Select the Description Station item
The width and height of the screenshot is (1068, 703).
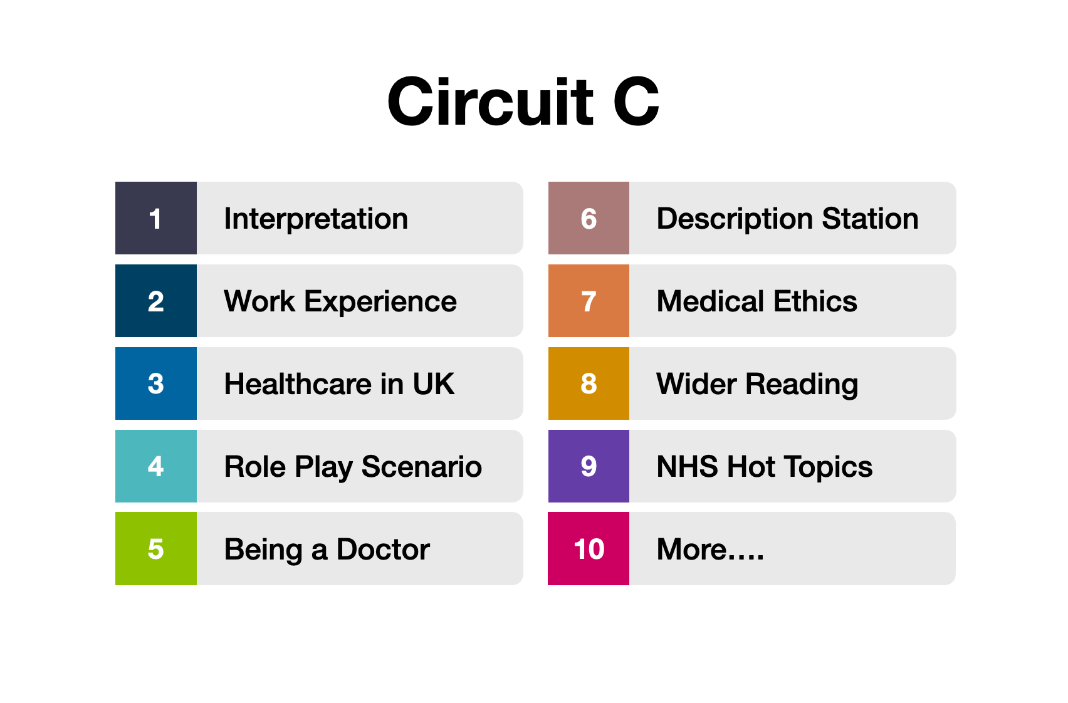click(x=787, y=219)
